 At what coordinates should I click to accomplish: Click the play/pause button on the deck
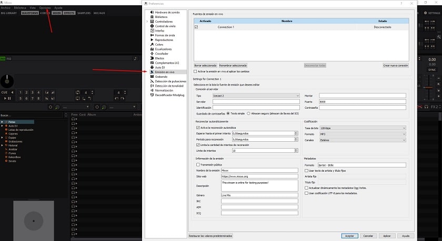click(x=7, y=98)
